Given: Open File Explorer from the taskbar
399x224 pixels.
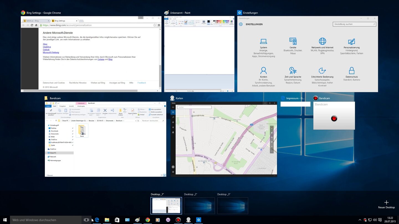Looking at the screenshot, I should pos(107,220).
